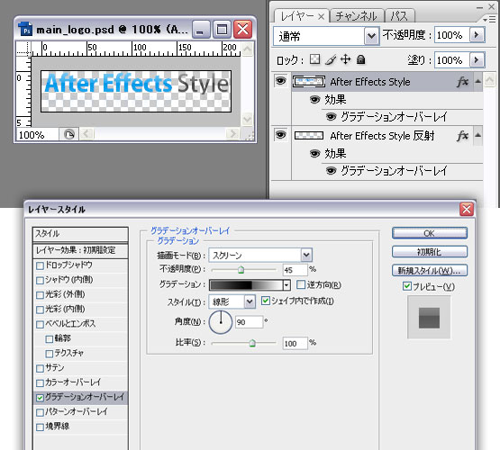Open Layers panel flyout menu icon
This screenshot has height=450, width=500.
[489, 20]
